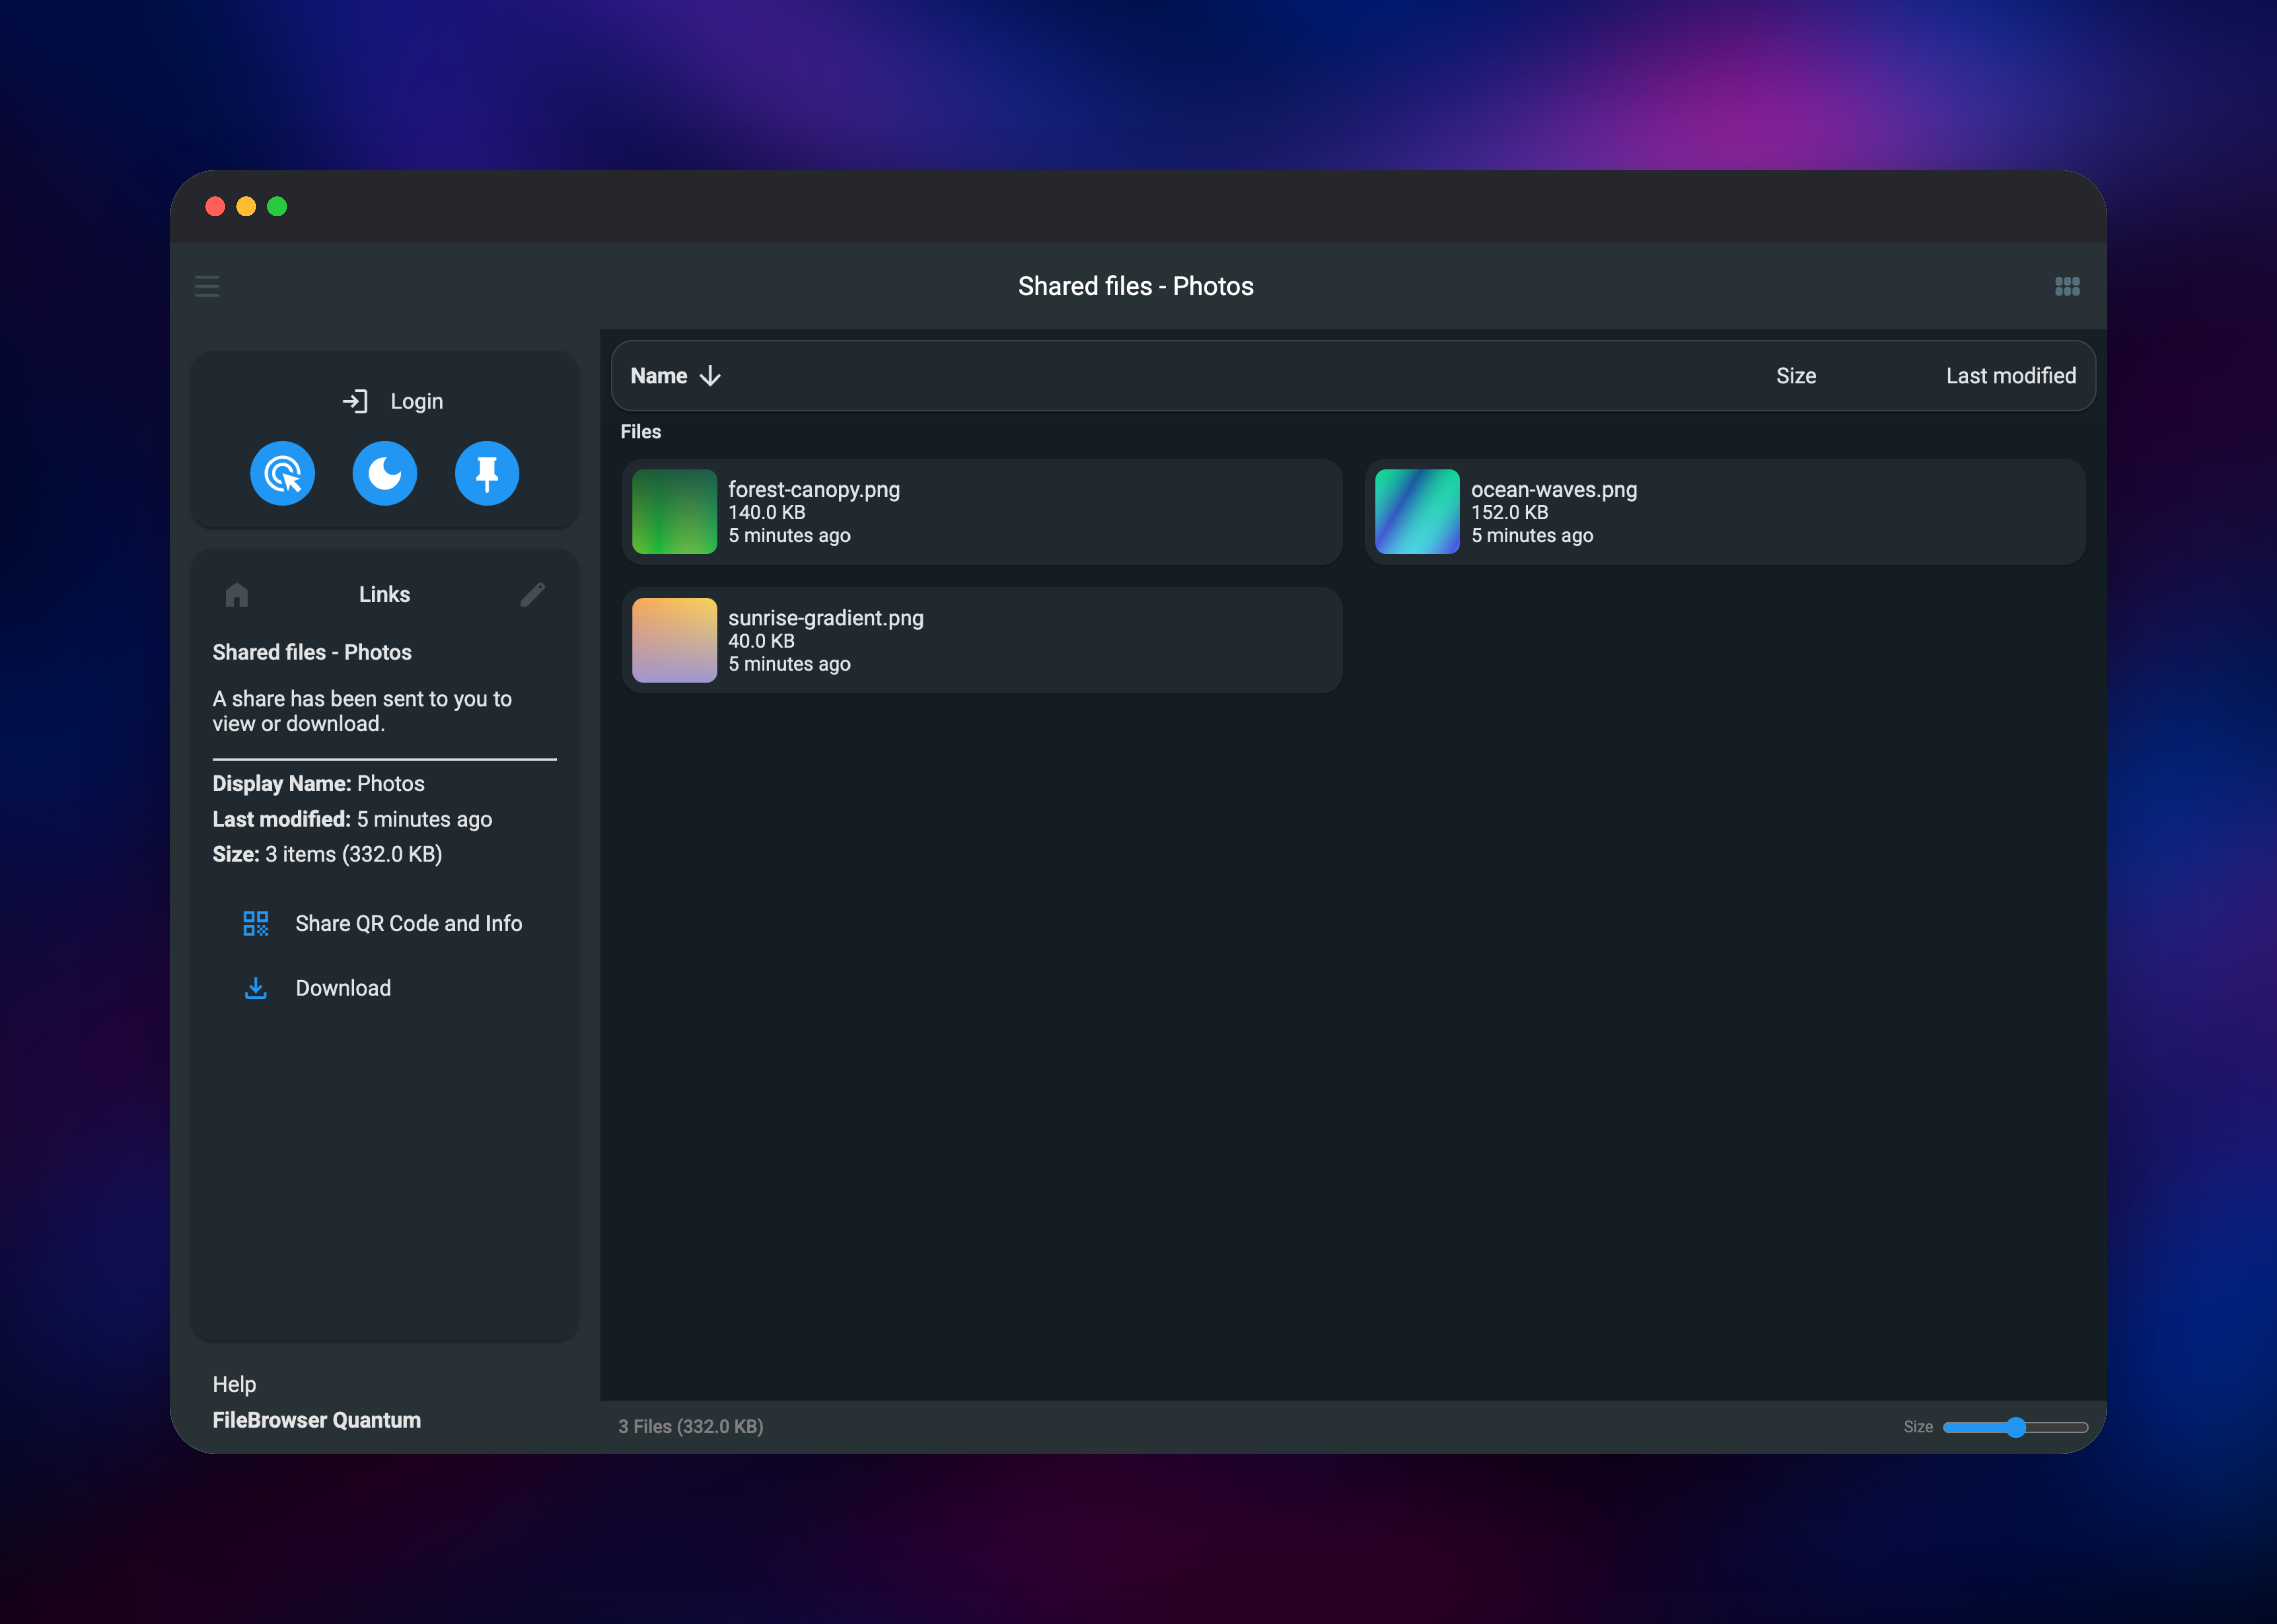The width and height of the screenshot is (2277, 1624).
Task: Click the Shared files - Photos header title
Action: click(x=1136, y=287)
